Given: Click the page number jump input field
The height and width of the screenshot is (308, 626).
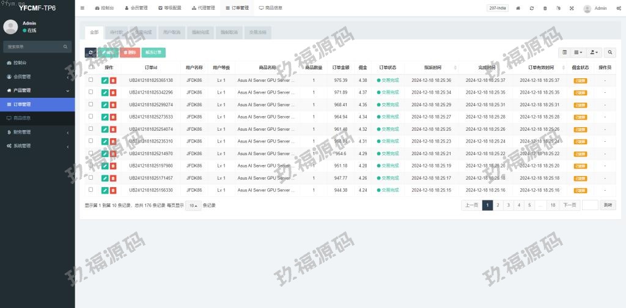Looking at the screenshot, I should pos(590,205).
